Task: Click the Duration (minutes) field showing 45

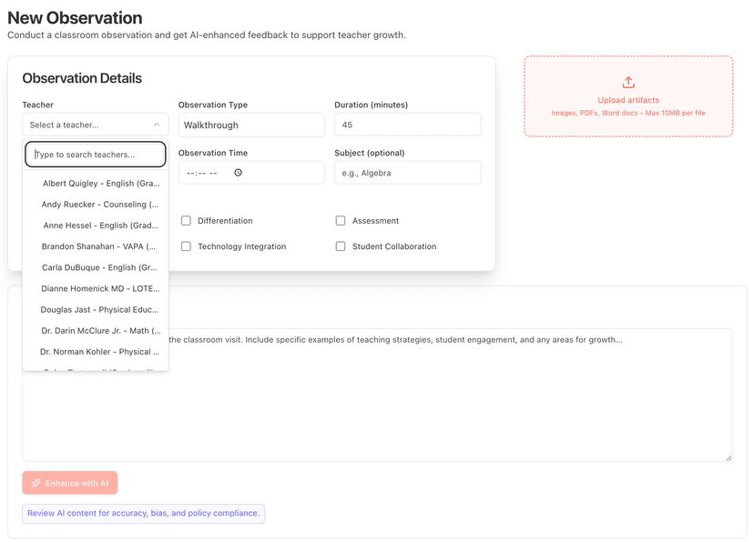Action: (x=407, y=125)
